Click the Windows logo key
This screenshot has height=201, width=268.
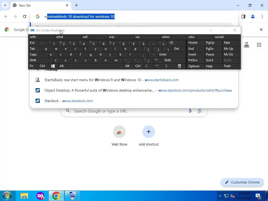coord(53,66)
